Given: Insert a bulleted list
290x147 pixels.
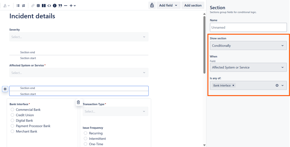Looking at the screenshot, I should [18, 6].
